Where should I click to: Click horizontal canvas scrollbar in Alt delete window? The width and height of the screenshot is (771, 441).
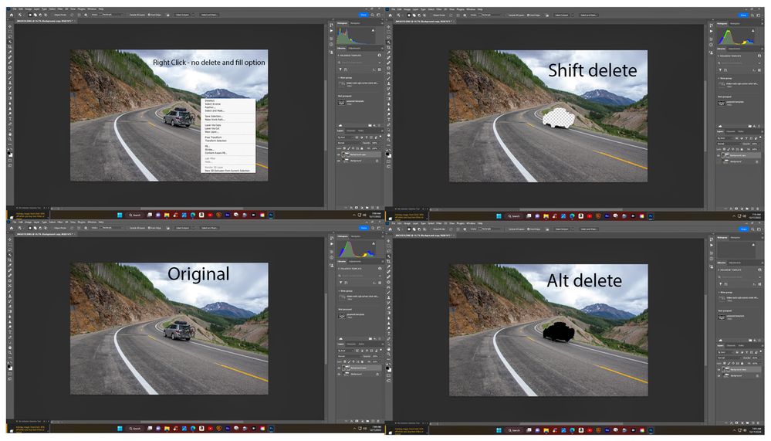571,423
